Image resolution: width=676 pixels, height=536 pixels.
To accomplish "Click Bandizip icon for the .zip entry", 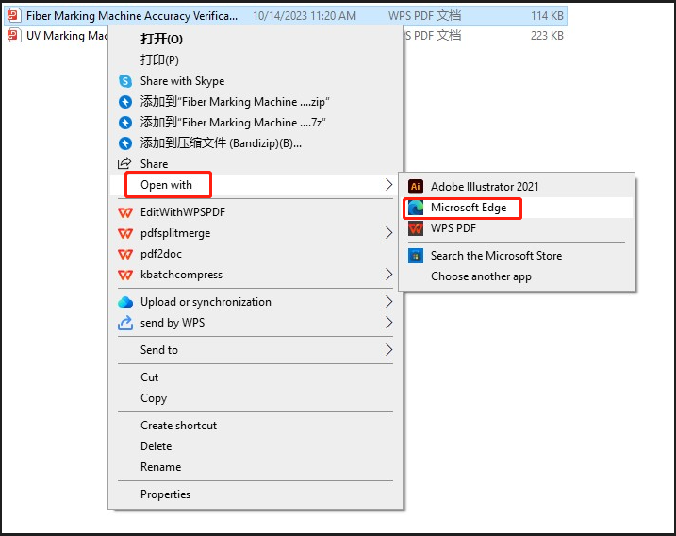I will (125, 102).
